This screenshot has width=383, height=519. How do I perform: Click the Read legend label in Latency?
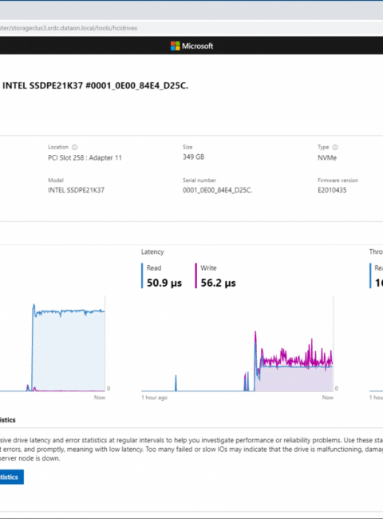[x=154, y=268]
